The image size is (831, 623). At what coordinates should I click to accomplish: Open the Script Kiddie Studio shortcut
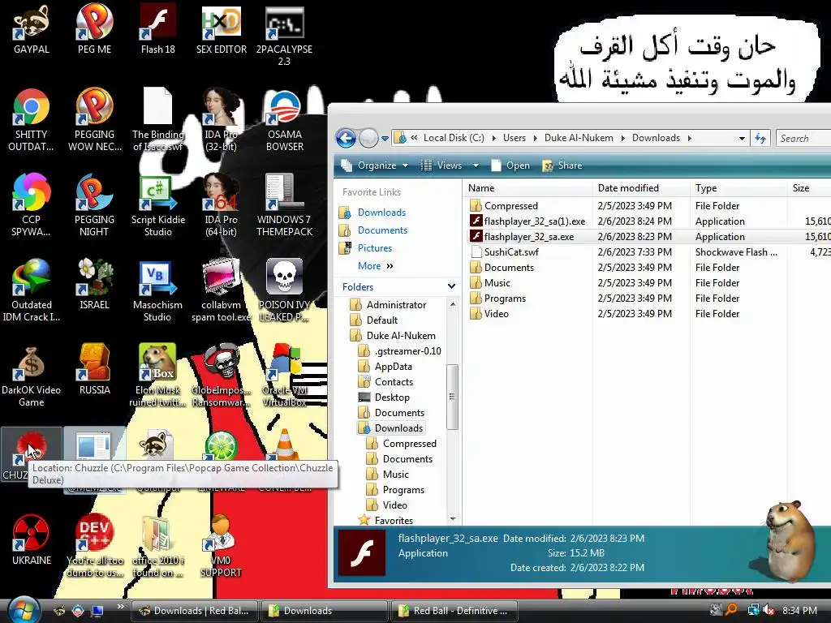tap(158, 205)
